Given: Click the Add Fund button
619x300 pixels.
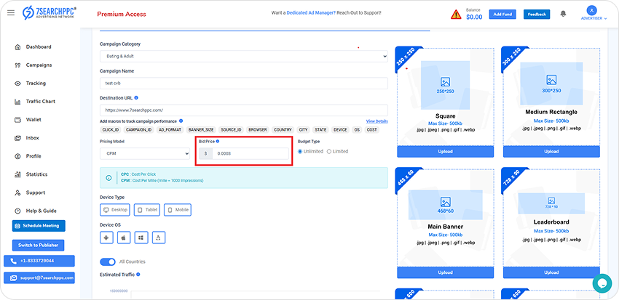Looking at the screenshot, I should coord(502,15).
